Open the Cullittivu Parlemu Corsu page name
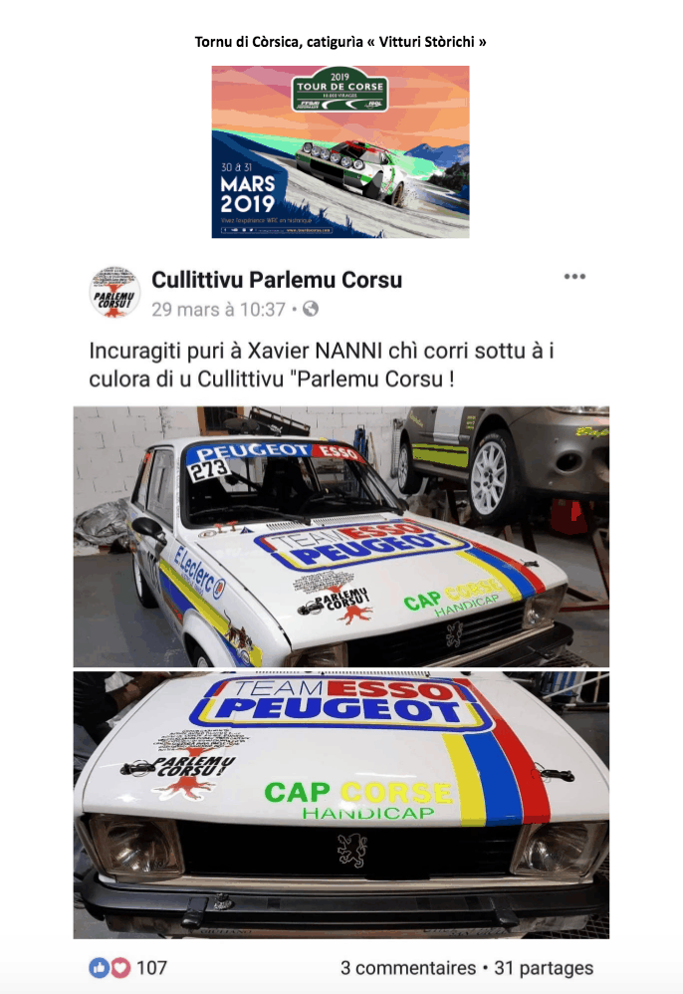 (277, 280)
